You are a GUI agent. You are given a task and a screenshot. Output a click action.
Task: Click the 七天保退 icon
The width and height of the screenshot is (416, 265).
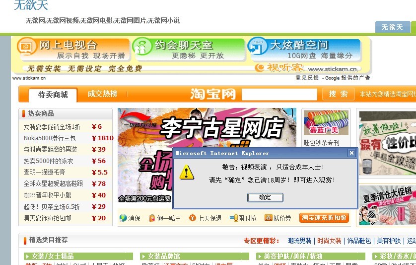coord(192,218)
